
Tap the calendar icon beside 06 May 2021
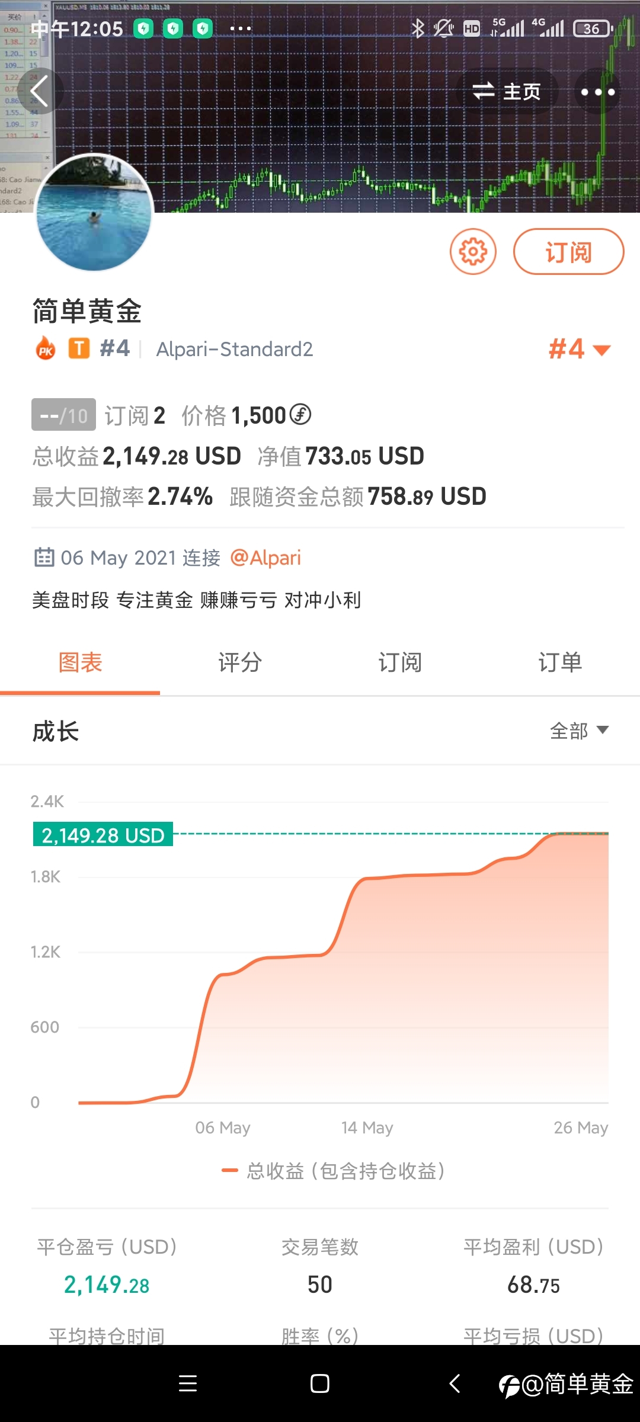44,557
